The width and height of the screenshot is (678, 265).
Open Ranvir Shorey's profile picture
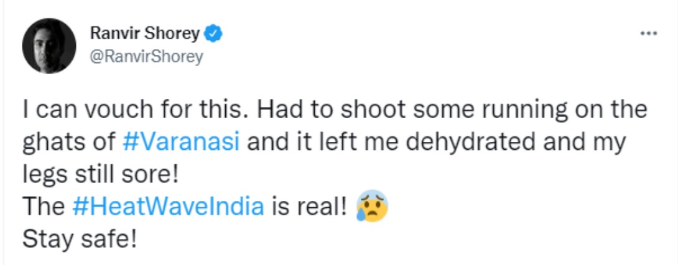click(x=49, y=45)
